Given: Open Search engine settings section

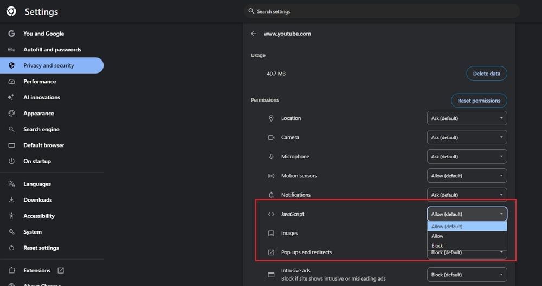Looking at the screenshot, I should 41,129.
